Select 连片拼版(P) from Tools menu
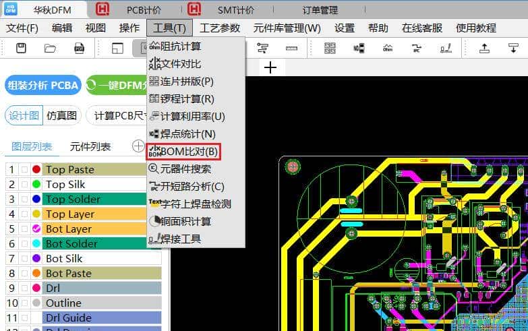The height and width of the screenshot is (331, 528). [x=196, y=81]
